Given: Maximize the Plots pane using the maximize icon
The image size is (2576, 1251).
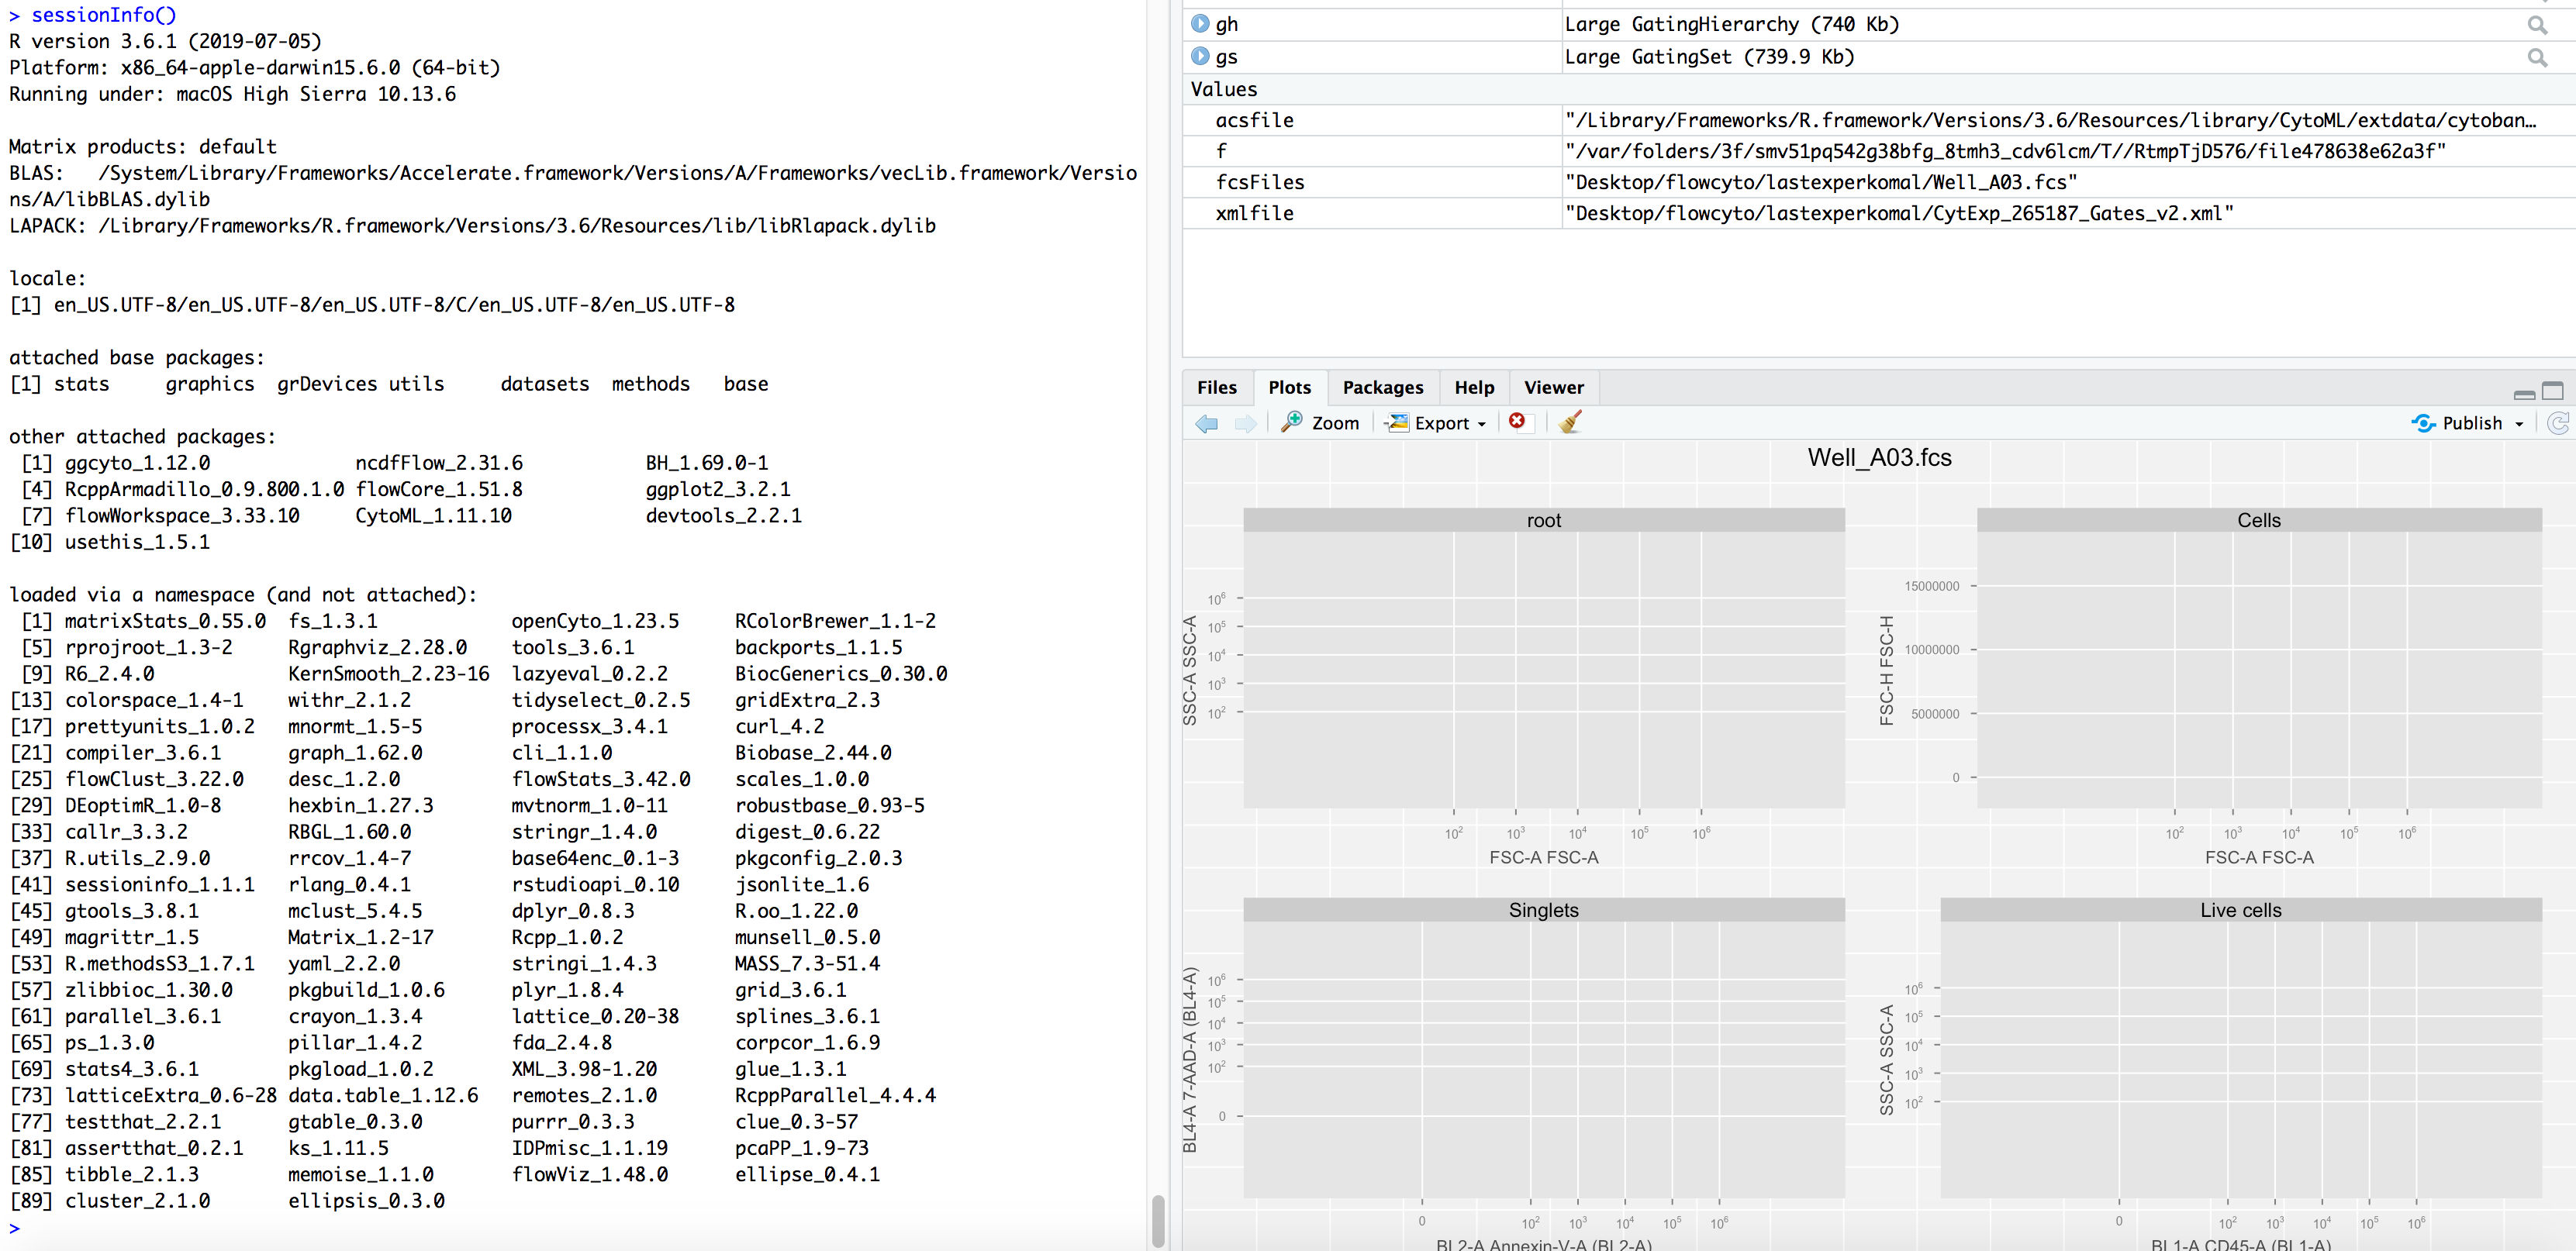Looking at the screenshot, I should pyautogui.click(x=2553, y=391).
